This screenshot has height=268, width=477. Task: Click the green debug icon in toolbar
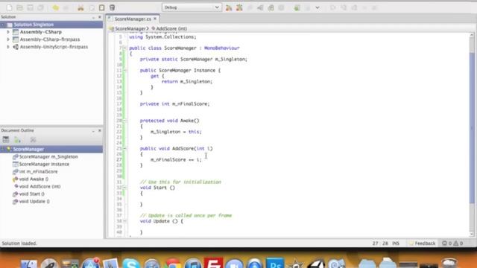tap(297, 7)
